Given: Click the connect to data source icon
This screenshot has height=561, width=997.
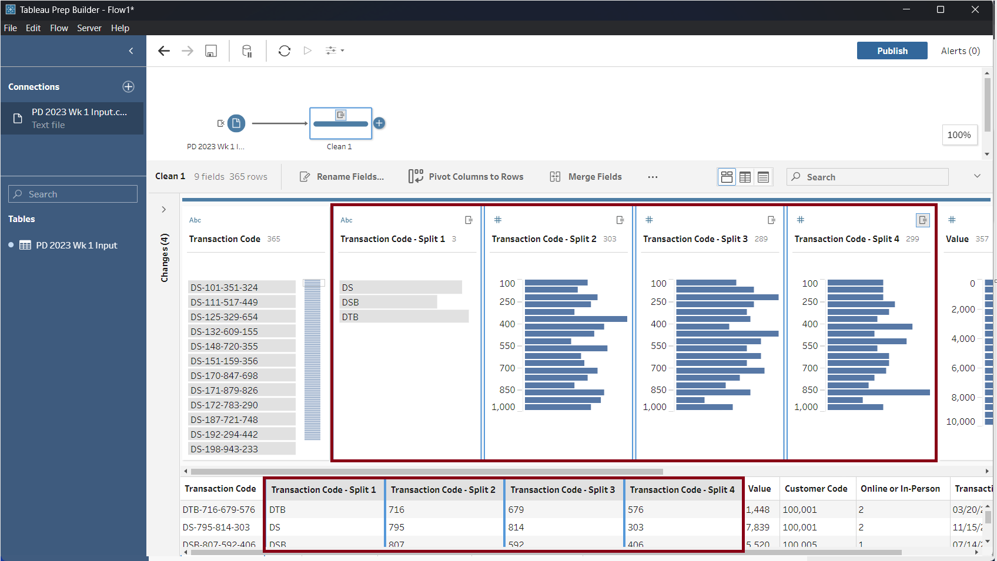Looking at the screenshot, I should point(247,51).
